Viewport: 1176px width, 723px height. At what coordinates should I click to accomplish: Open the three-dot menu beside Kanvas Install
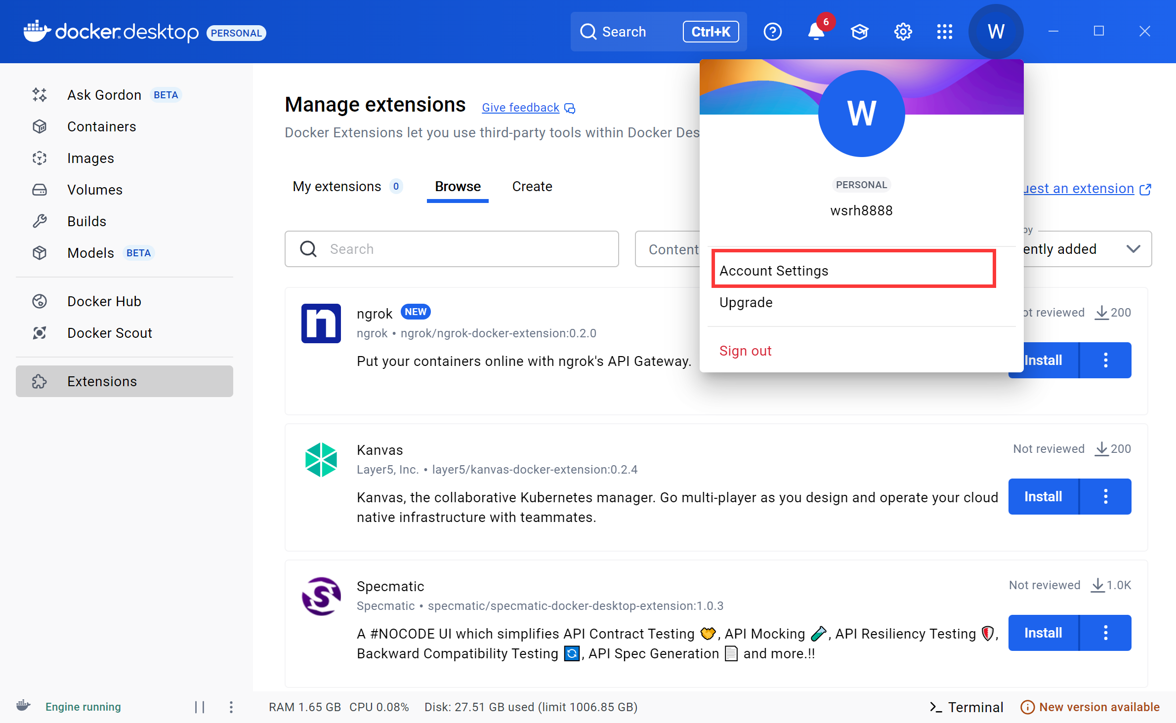pyautogui.click(x=1106, y=496)
